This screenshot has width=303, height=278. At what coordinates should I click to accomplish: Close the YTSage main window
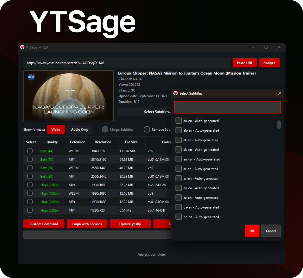pyautogui.click(x=279, y=47)
